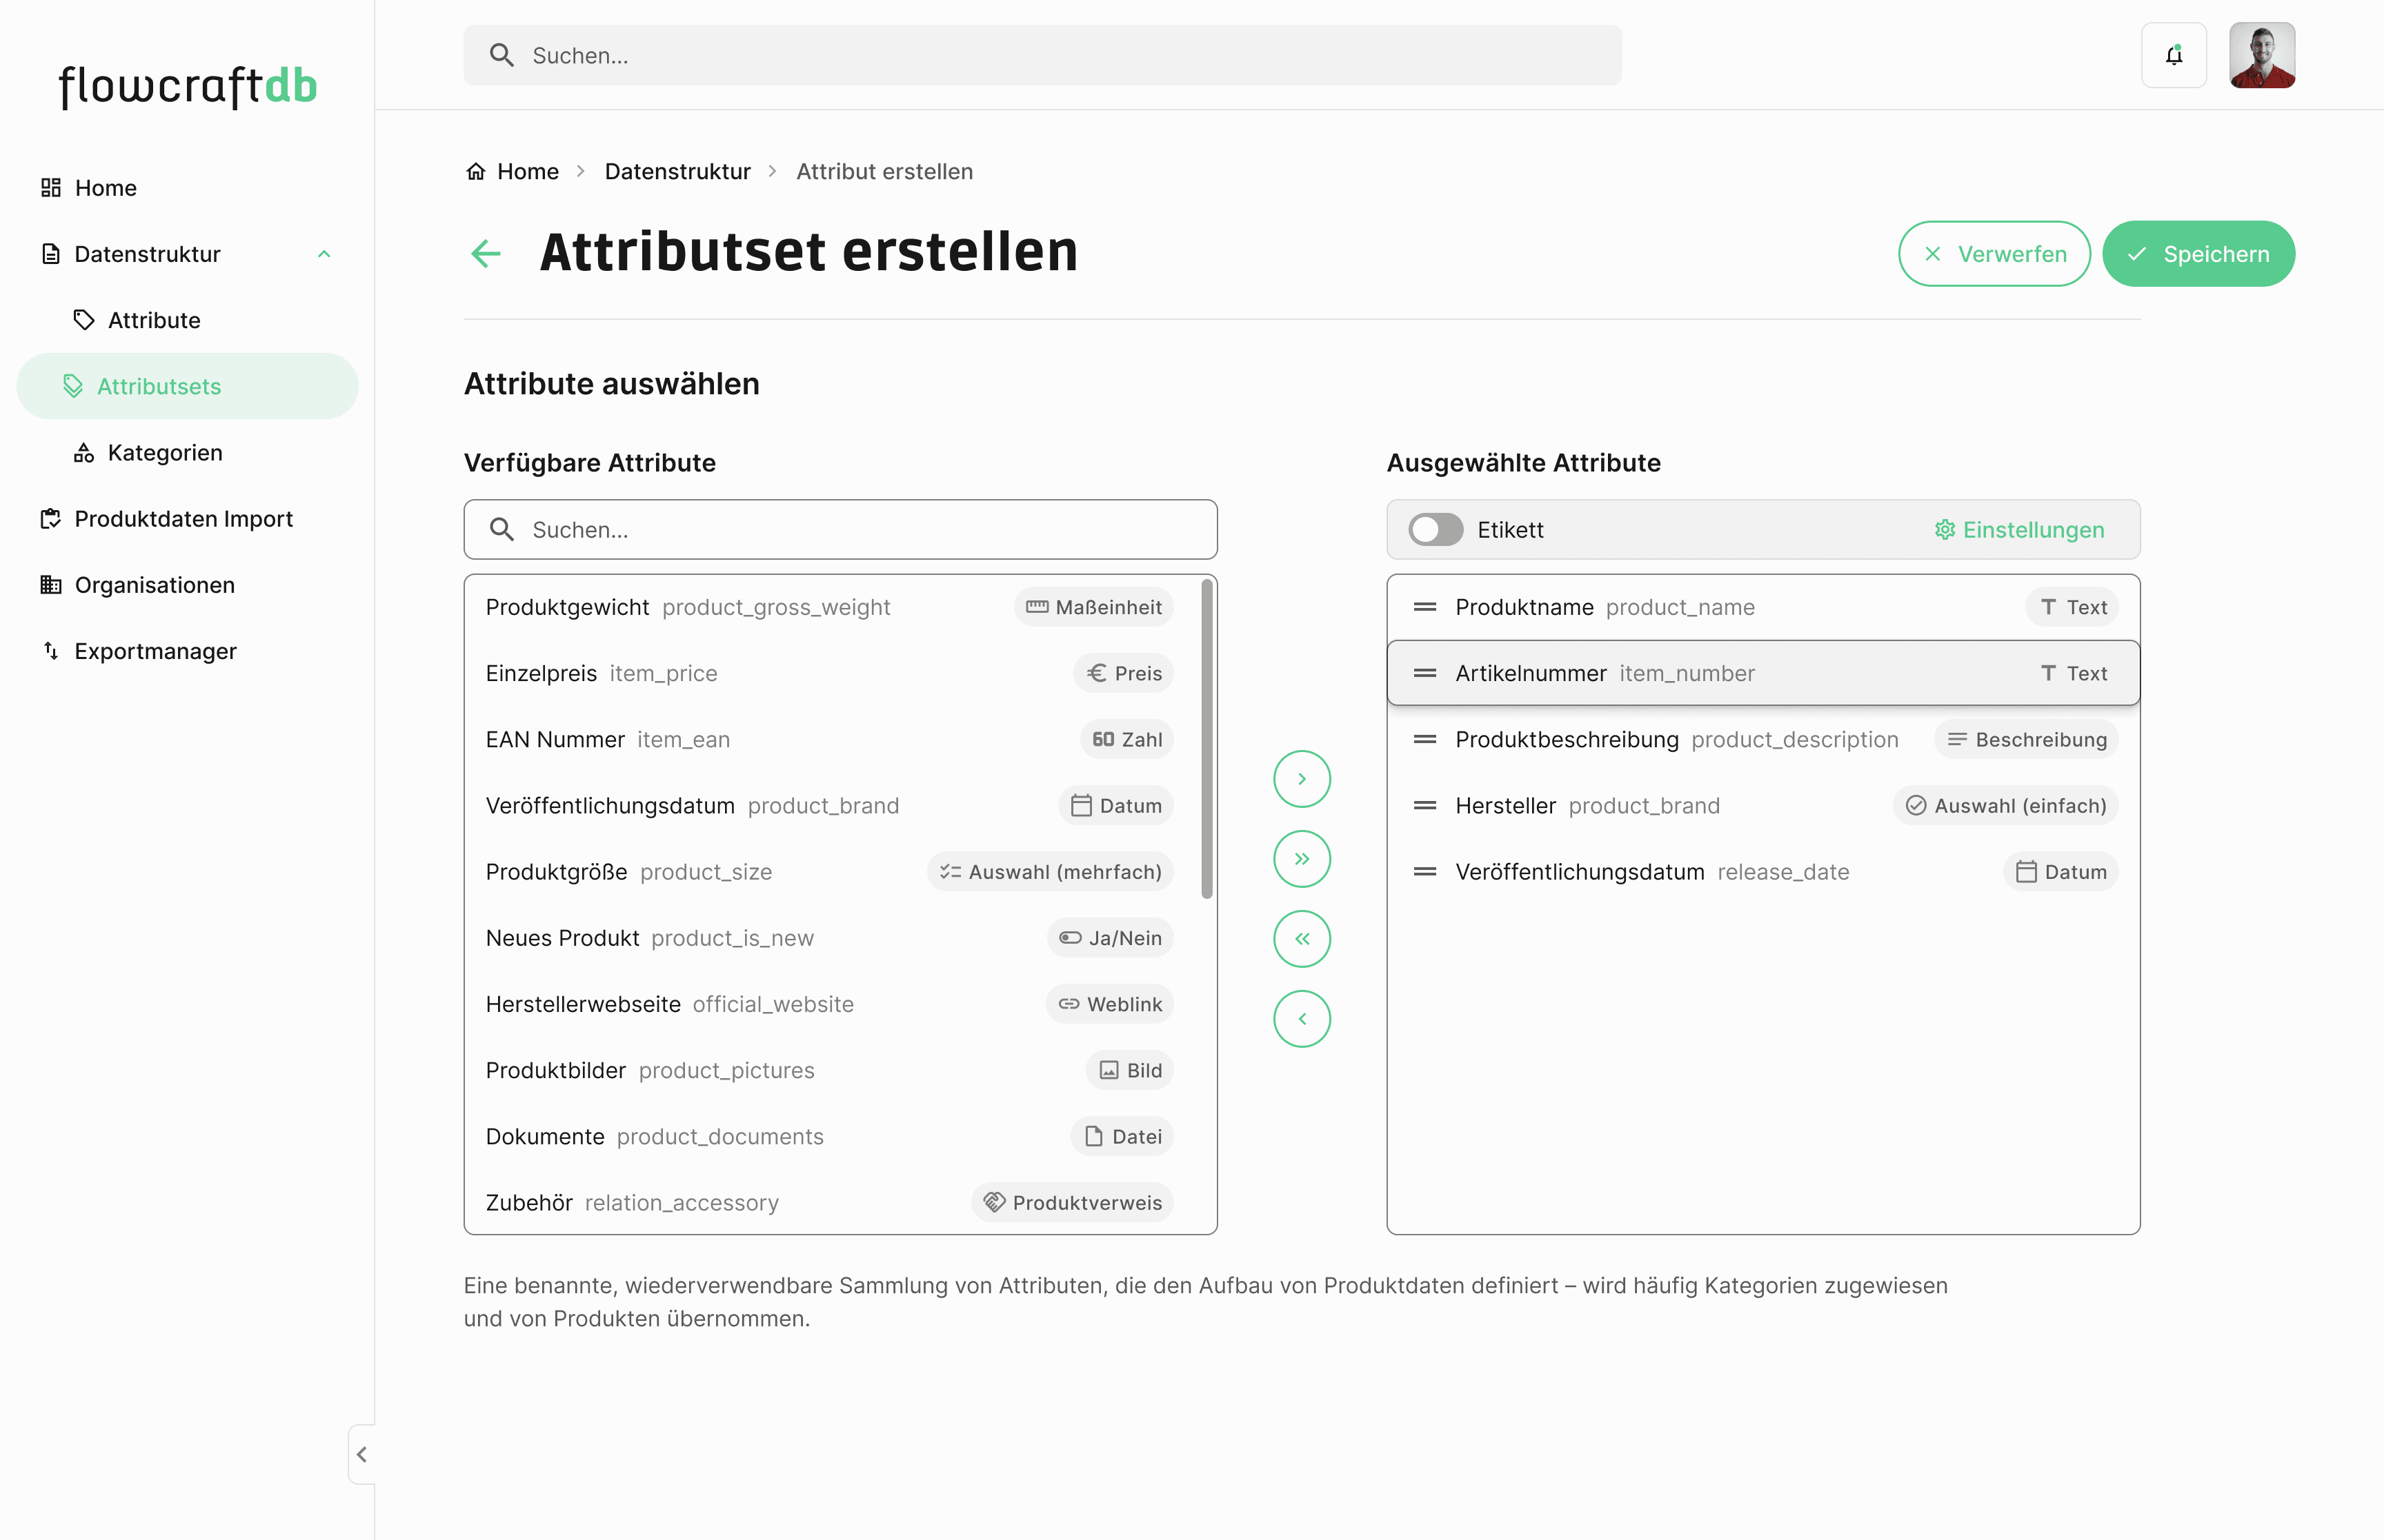
Task: Click the green back arrow icon
Action: pos(486,253)
